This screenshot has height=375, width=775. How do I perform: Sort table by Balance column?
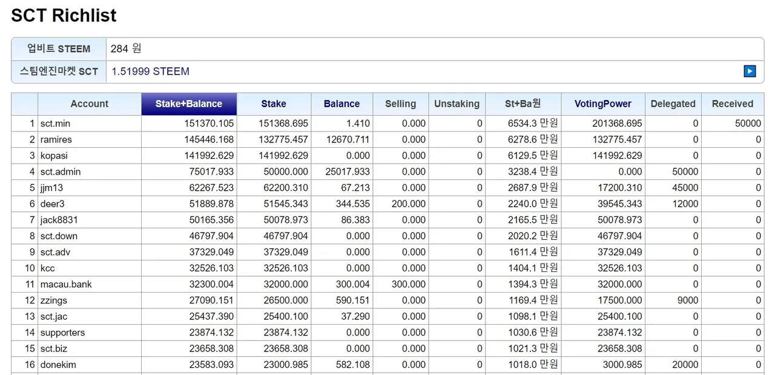[x=341, y=104]
